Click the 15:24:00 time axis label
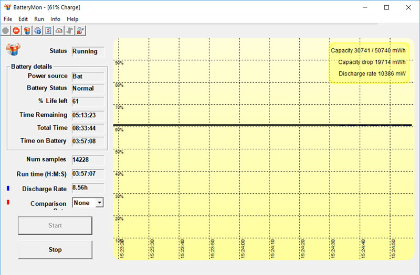The image size is (420, 275). click(x=243, y=248)
